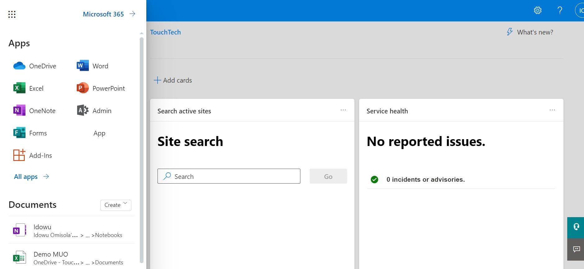584x269 pixels.
Task: Open the app launcher waffle icon
Action: (12, 14)
